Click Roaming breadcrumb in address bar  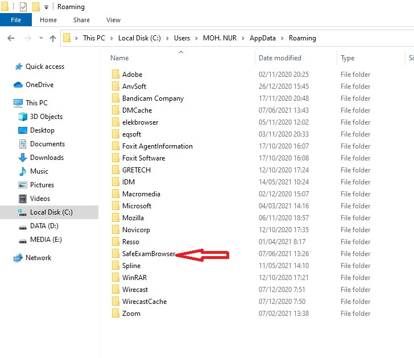[x=303, y=38]
